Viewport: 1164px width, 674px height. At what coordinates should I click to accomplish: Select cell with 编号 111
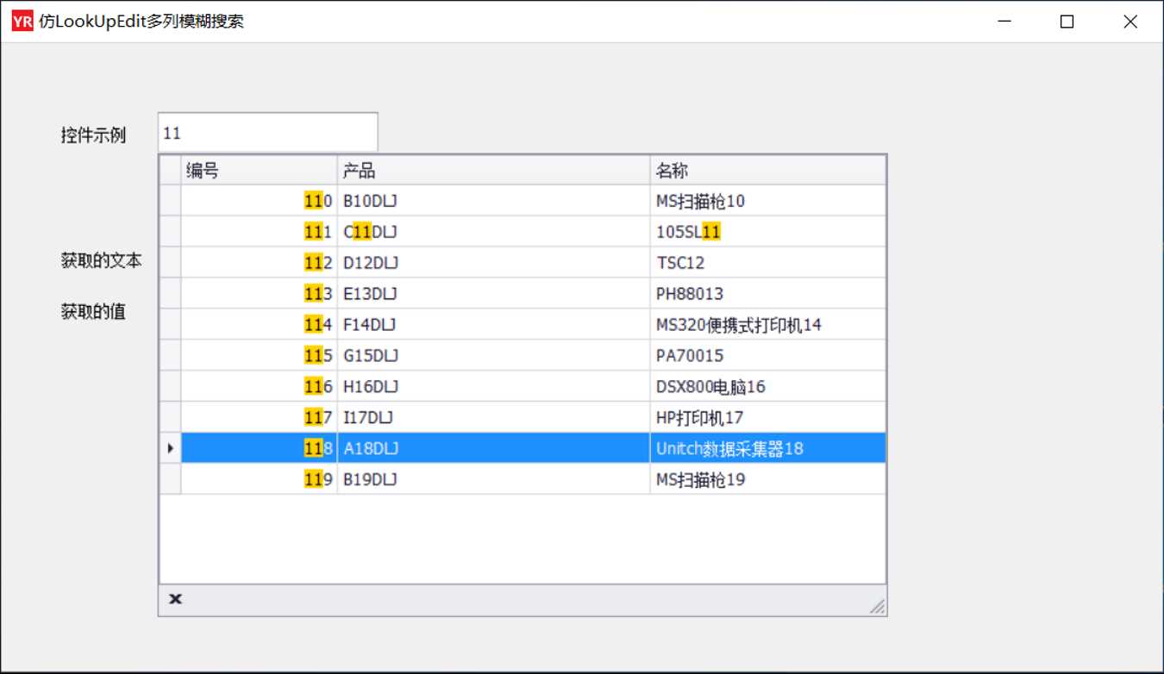pyautogui.click(x=259, y=232)
